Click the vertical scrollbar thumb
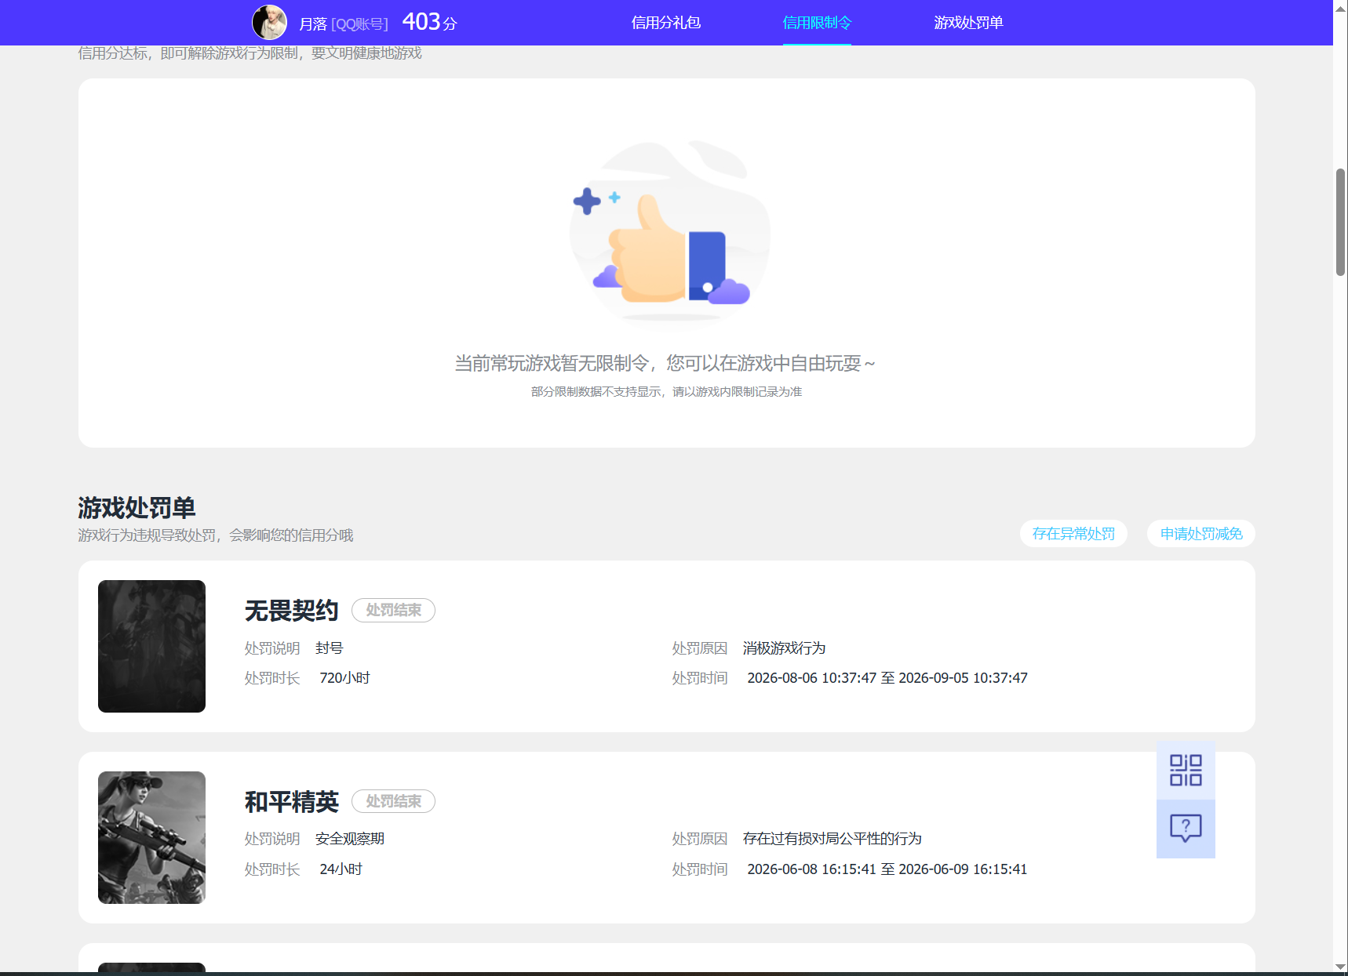1348x976 pixels. (1340, 222)
